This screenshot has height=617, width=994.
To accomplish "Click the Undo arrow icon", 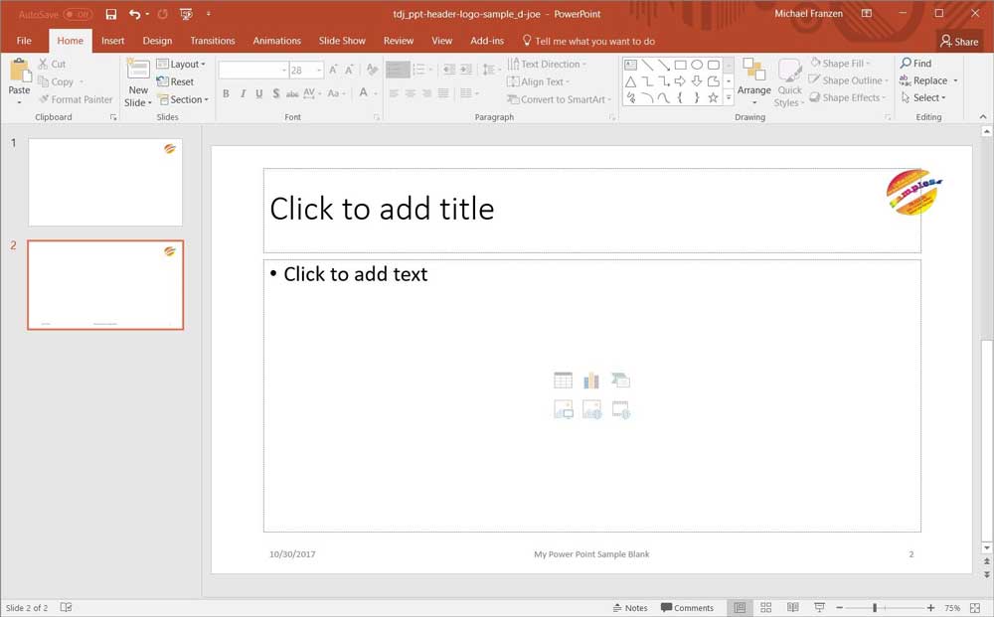I will point(134,14).
